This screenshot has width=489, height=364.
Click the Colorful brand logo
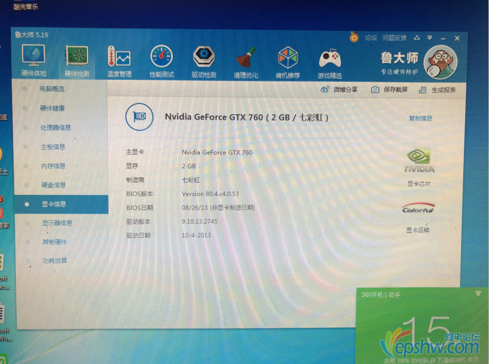coord(418,208)
